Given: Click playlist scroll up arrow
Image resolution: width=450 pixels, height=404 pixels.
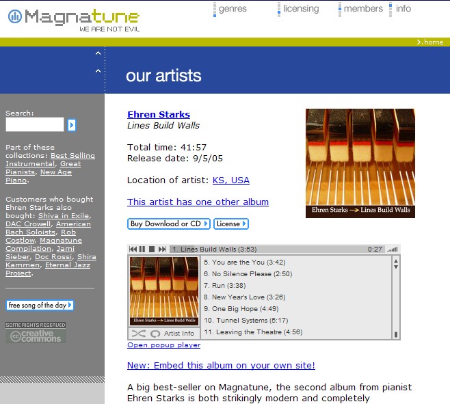Looking at the screenshot, I should (396, 261).
